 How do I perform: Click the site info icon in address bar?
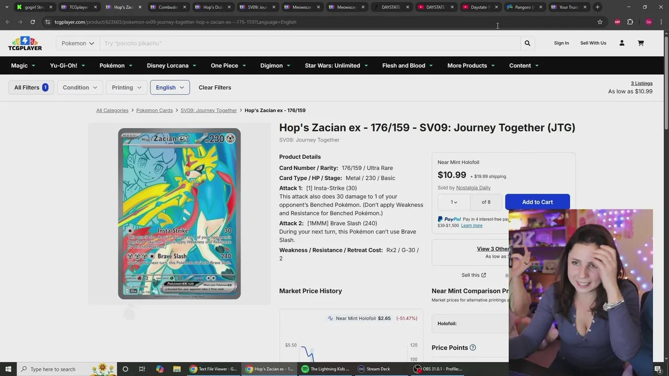48,22
